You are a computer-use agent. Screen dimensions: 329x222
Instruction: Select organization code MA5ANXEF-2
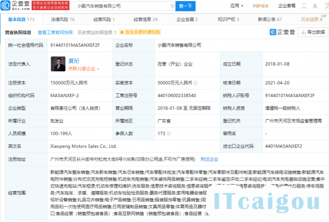[65, 96]
